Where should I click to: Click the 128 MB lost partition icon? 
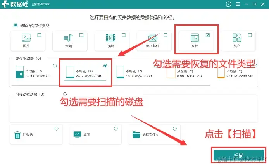pos(171,73)
